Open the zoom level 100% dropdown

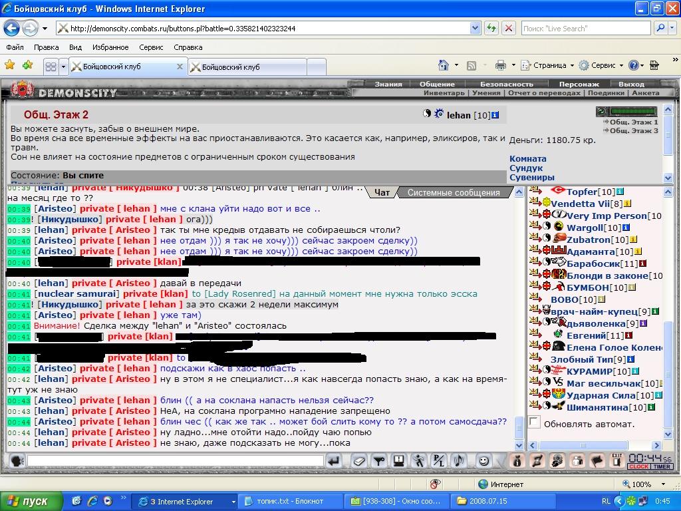(x=663, y=484)
